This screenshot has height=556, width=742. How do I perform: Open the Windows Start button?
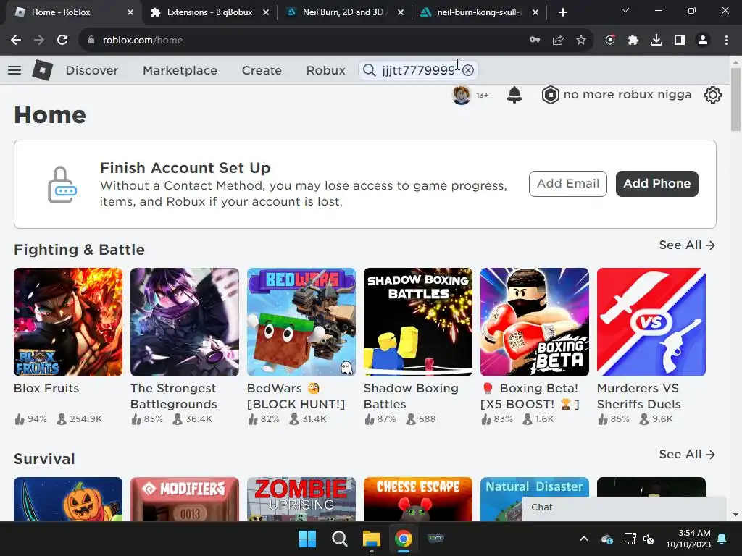click(307, 539)
